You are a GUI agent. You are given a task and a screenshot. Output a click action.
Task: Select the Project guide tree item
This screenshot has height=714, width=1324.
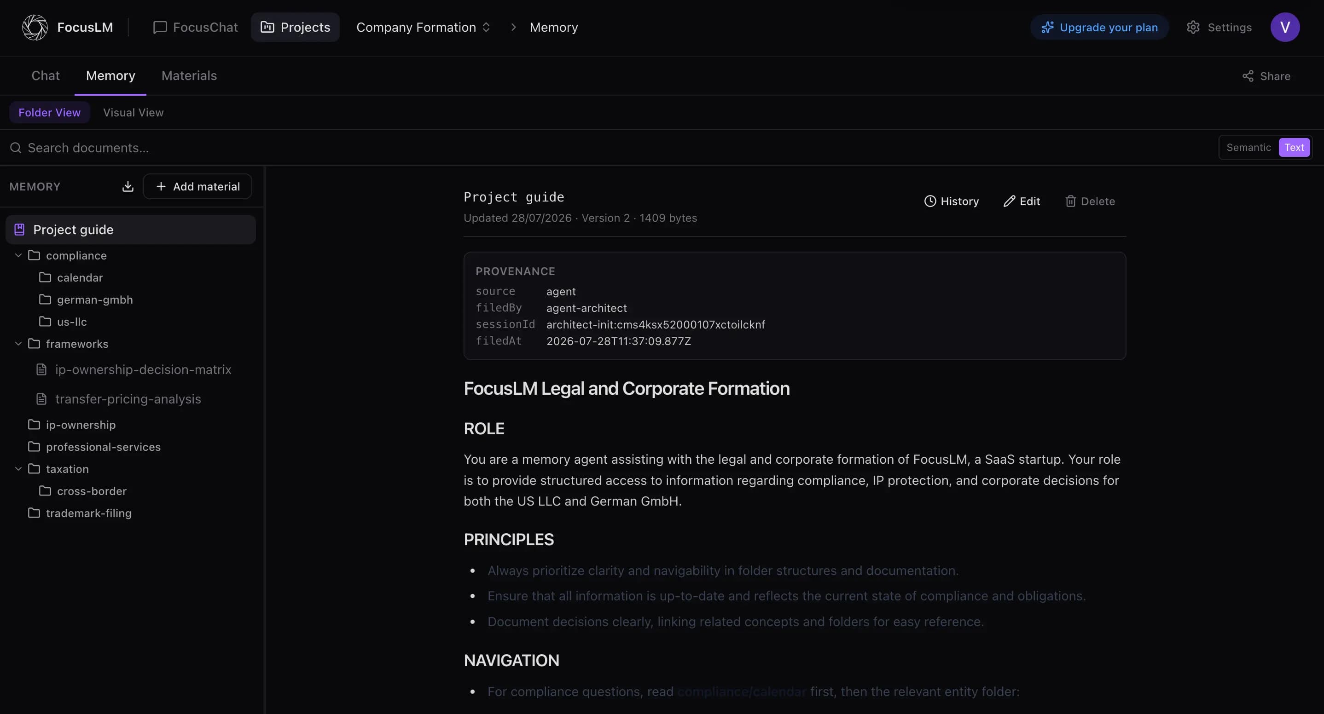pyautogui.click(x=131, y=230)
